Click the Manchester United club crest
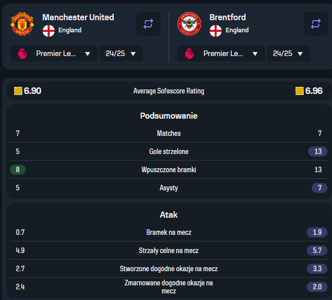This screenshot has width=332, height=300. (22, 24)
